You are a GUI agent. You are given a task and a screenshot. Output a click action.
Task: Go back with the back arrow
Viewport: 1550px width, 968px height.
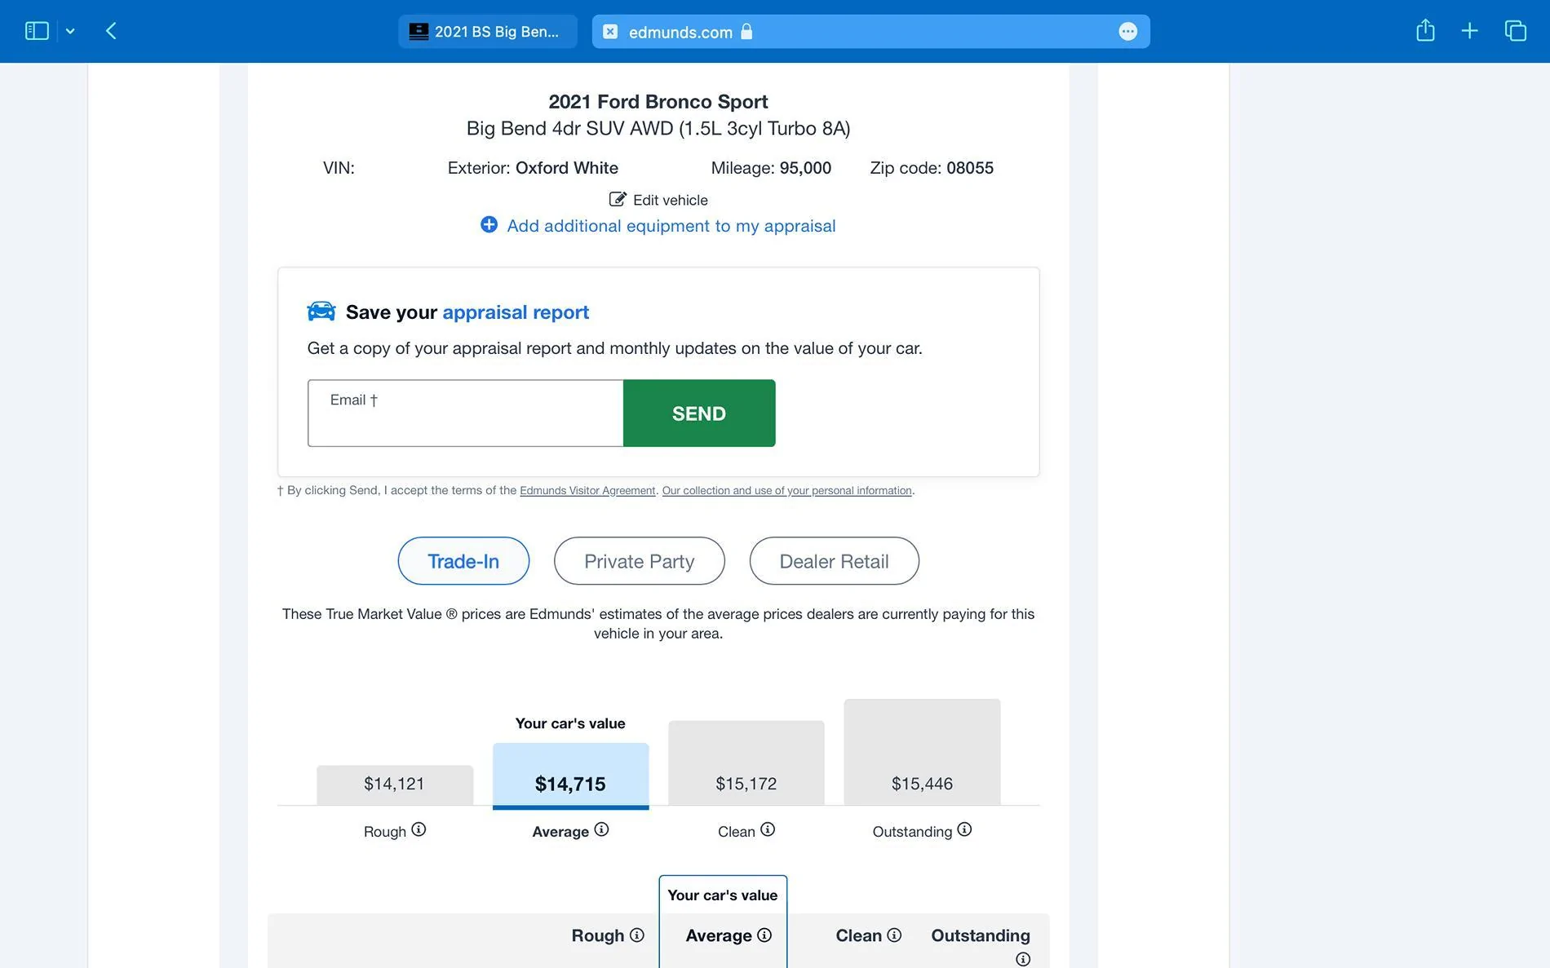(x=112, y=31)
